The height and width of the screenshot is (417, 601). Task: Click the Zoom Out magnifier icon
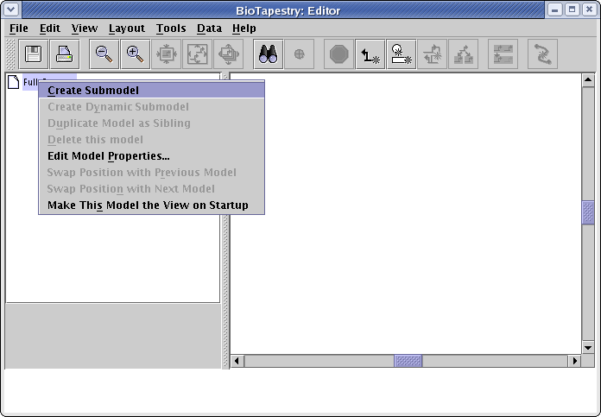coord(104,54)
